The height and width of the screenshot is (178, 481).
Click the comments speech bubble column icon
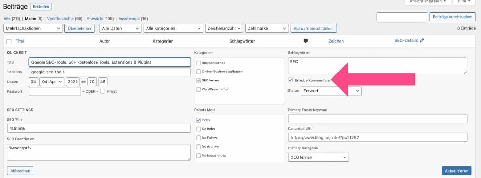306,41
